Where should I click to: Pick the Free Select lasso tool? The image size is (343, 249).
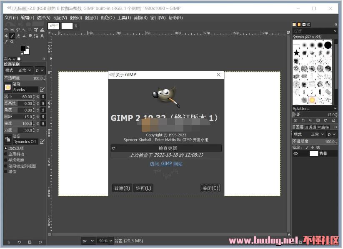click(18, 30)
